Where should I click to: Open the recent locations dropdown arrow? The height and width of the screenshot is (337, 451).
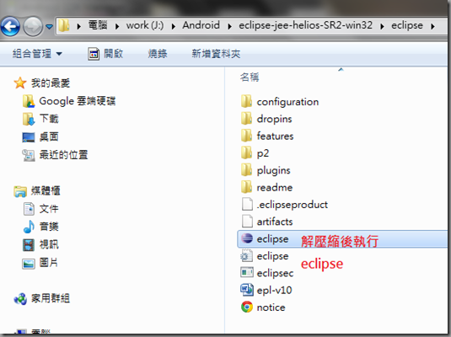(x=50, y=27)
